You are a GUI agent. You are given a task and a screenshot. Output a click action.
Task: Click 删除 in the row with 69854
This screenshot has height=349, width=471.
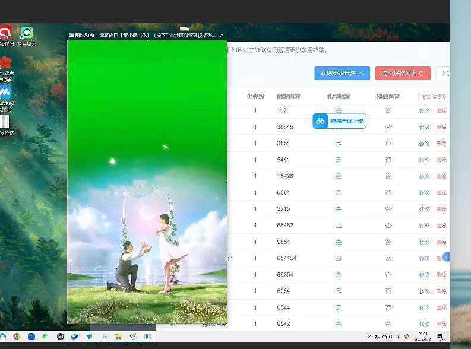click(441, 275)
